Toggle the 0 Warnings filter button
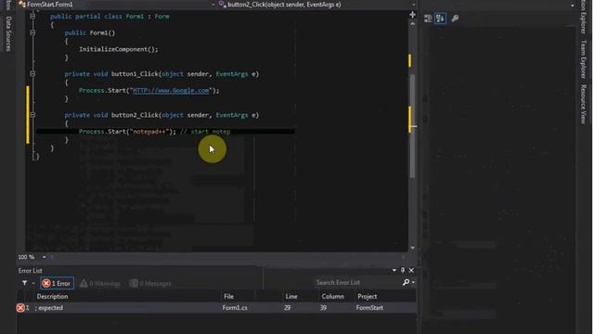 click(x=100, y=283)
